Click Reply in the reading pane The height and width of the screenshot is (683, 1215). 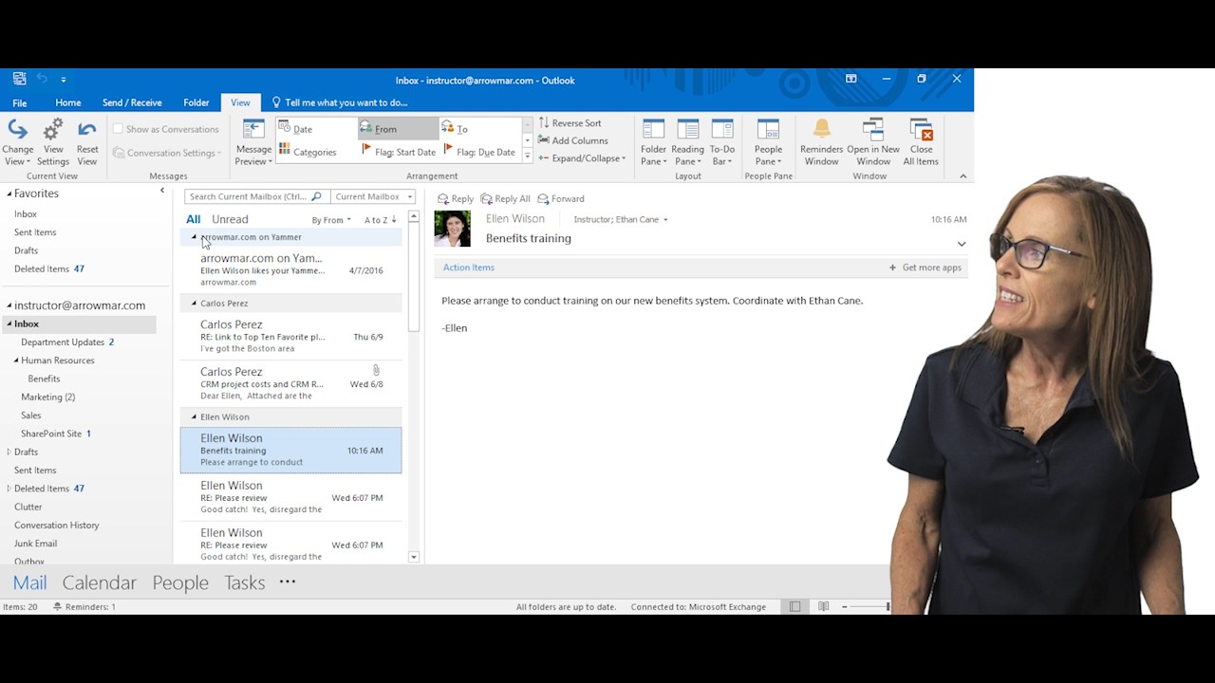[x=456, y=198]
